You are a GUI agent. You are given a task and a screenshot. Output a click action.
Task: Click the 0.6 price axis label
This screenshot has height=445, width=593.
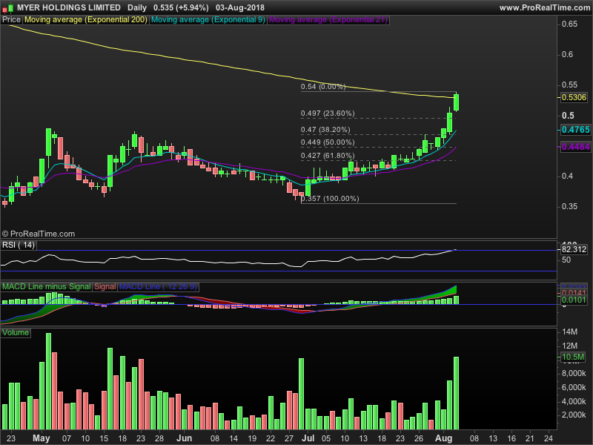tap(567, 54)
